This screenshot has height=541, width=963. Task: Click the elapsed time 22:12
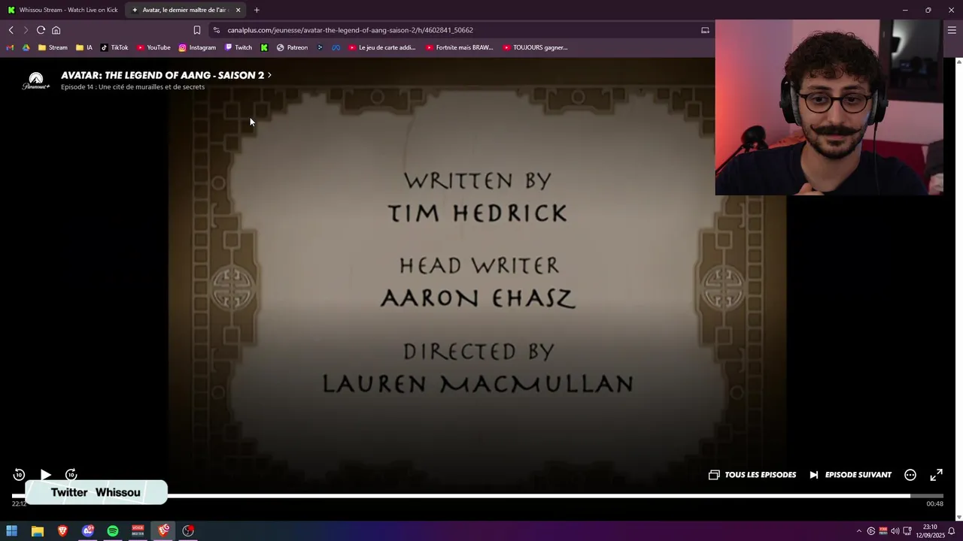(19, 504)
